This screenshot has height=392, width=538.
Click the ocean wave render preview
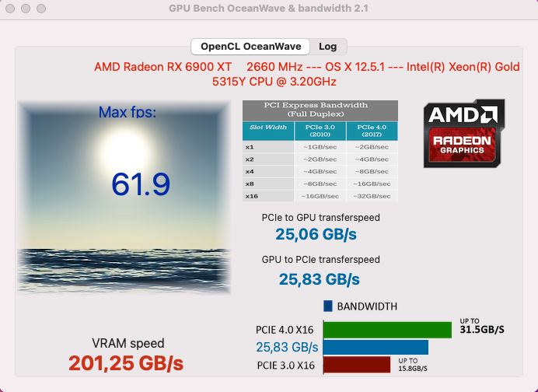click(x=124, y=198)
